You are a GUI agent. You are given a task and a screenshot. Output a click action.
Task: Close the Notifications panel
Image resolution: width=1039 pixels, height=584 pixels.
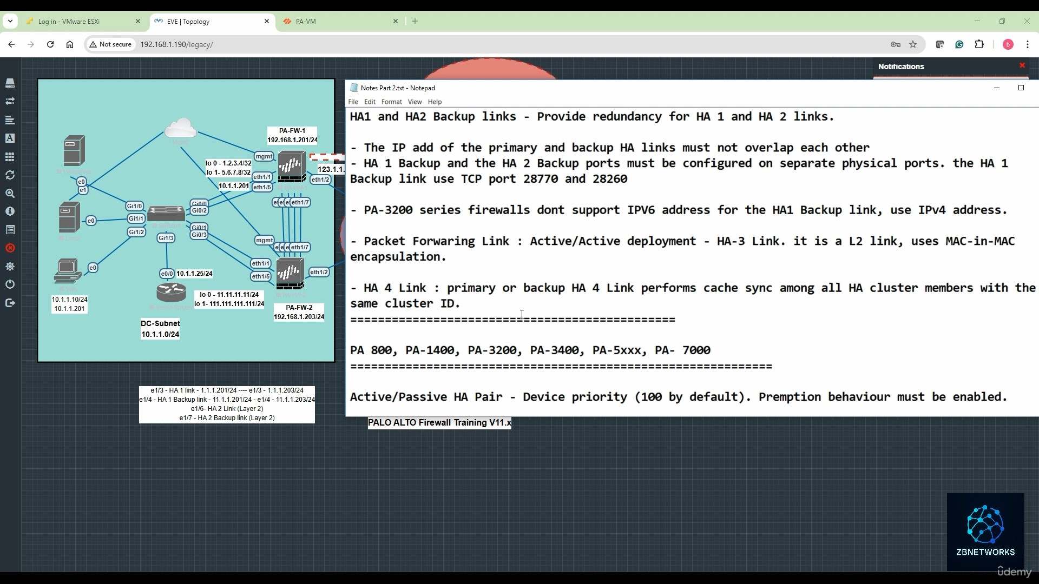coord(1022,65)
